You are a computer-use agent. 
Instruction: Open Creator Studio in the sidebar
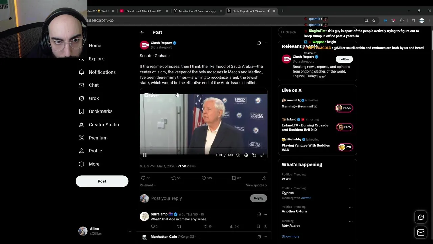coord(99,125)
